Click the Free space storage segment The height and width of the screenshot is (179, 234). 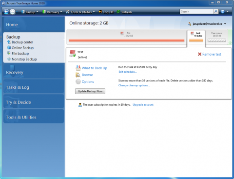pyautogui.click(x=217, y=37)
